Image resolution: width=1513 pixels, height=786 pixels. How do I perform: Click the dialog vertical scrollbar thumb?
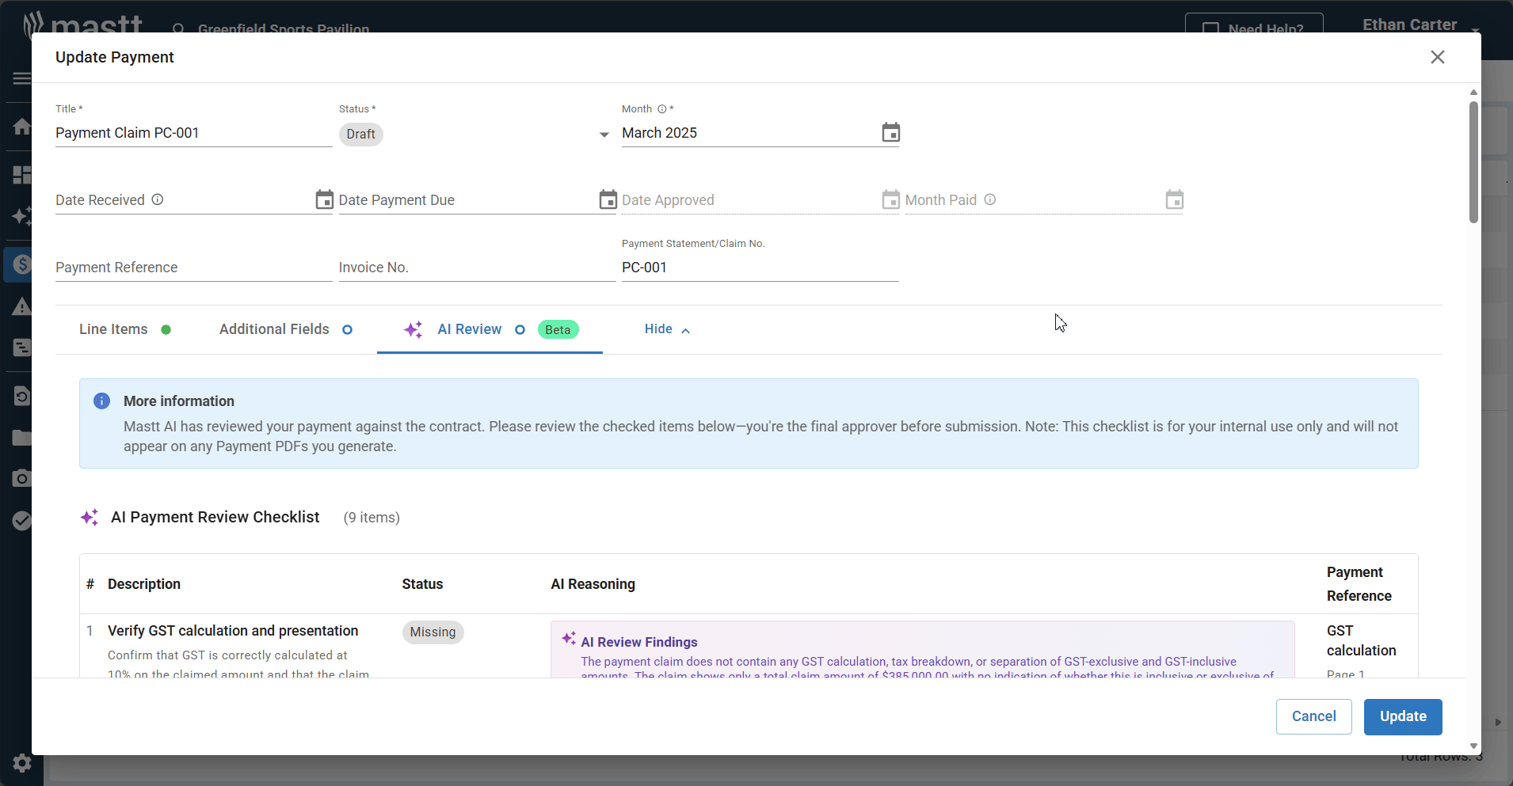1473,162
